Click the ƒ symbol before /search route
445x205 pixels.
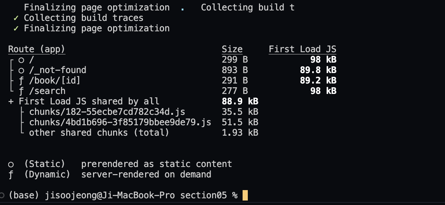click(x=21, y=91)
